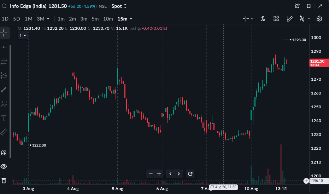
Task: Select crosshair tool in left sidebar
Action: click(x=4, y=33)
